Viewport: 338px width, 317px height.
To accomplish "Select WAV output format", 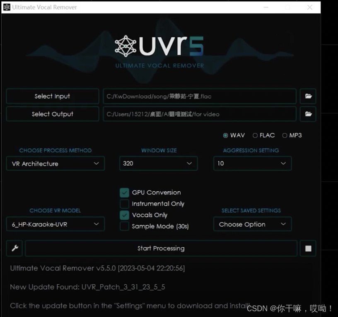I will click(x=234, y=135).
